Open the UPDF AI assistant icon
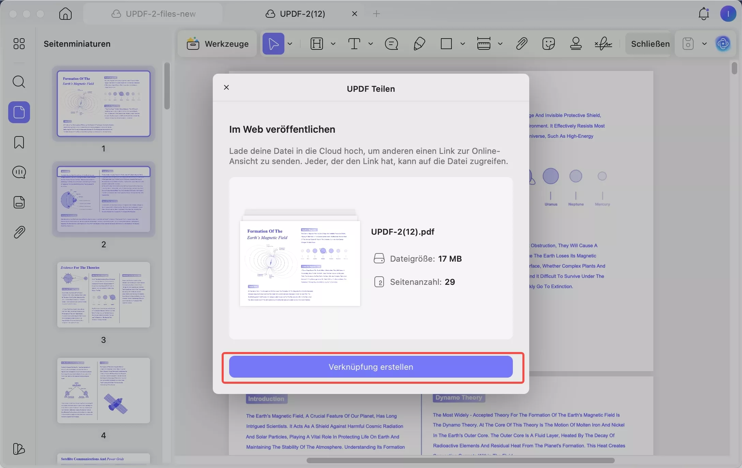The height and width of the screenshot is (468, 742). 723,44
